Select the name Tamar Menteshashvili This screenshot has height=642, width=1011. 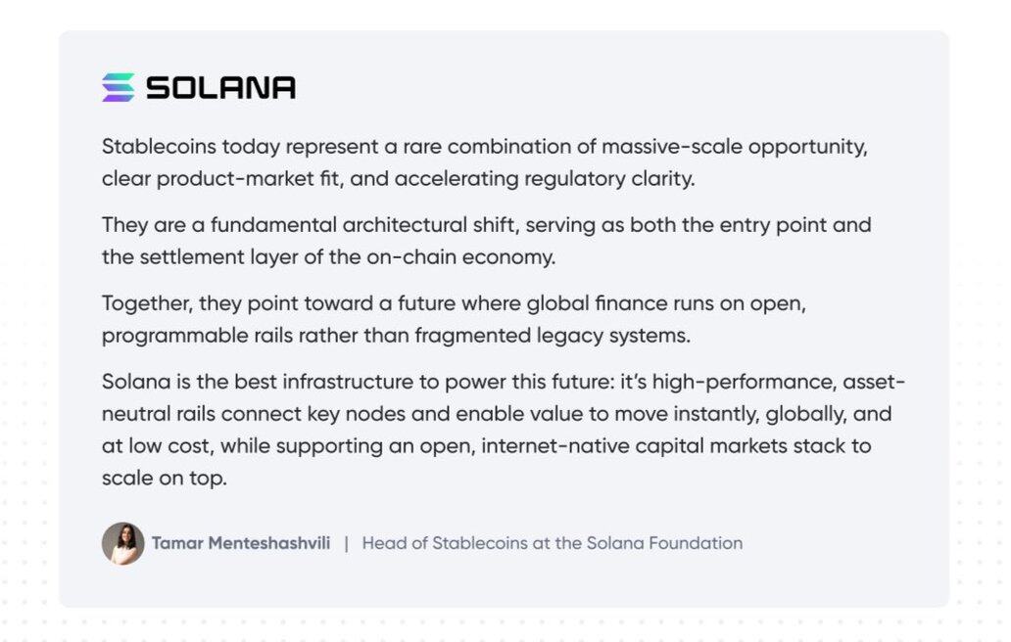click(x=241, y=543)
